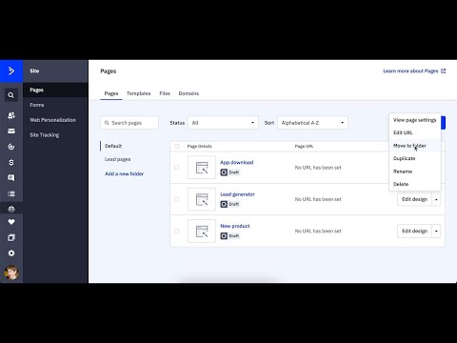Check the Lead generator row checkbox

click(x=177, y=199)
